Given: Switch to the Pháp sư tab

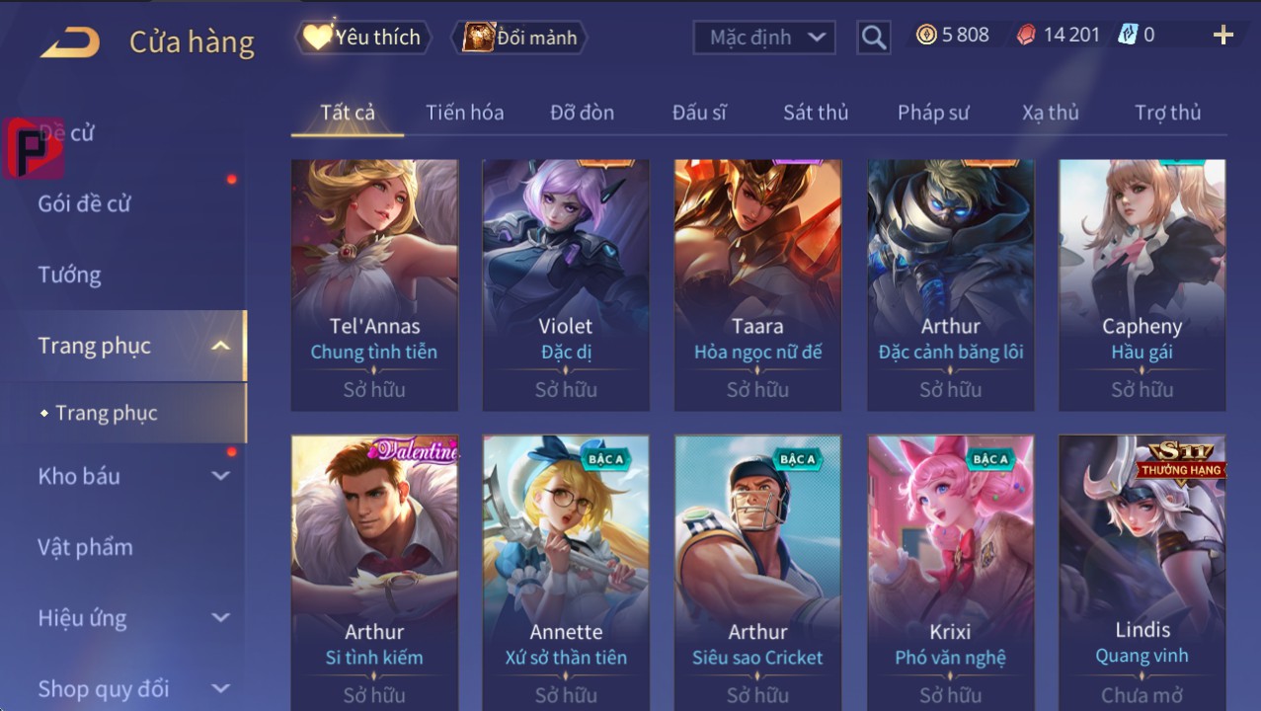Looking at the screenshot, I should click(933, 113).
